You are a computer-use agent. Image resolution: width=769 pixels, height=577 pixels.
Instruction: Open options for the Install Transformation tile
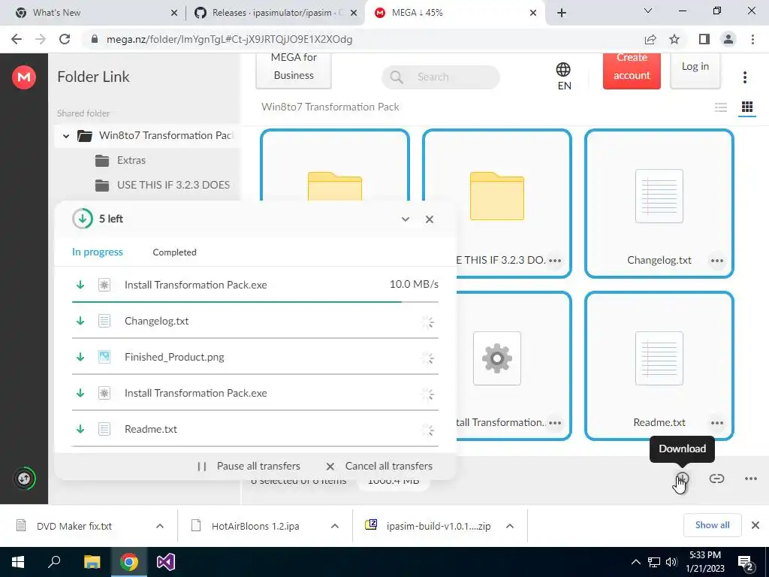pyautogui.click(x=555, y=423)
